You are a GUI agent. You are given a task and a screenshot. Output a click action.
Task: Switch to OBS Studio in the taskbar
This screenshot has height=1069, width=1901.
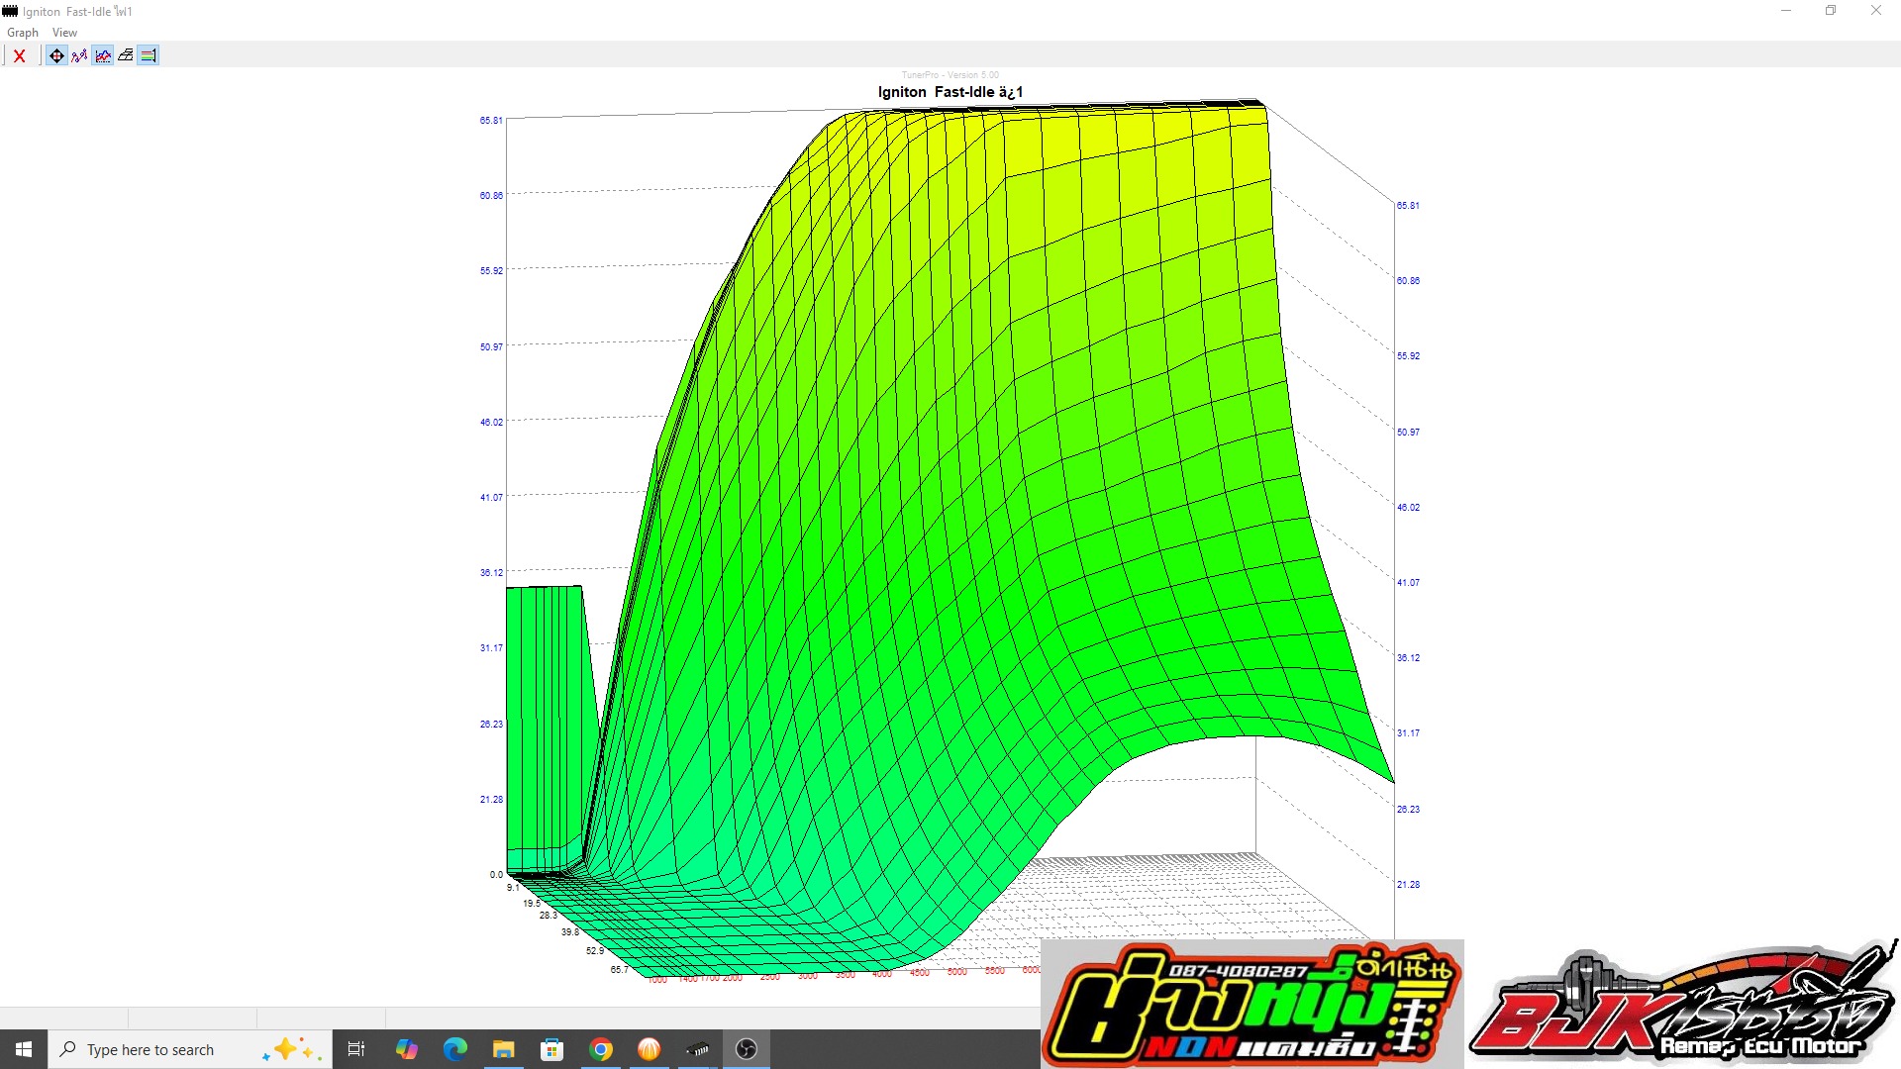click(747, 1049)
